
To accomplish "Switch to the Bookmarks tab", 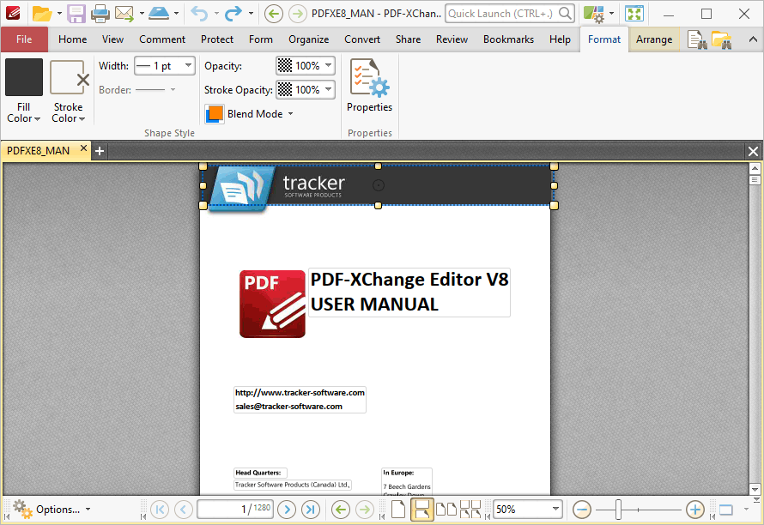I will (508, 39).
